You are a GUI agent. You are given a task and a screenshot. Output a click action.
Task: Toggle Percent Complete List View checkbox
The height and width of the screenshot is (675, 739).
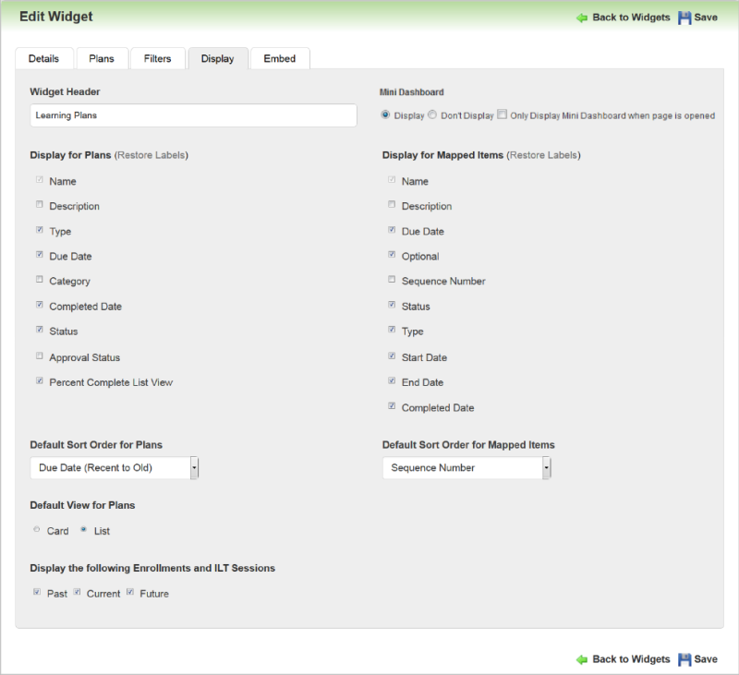coord(40,380)
